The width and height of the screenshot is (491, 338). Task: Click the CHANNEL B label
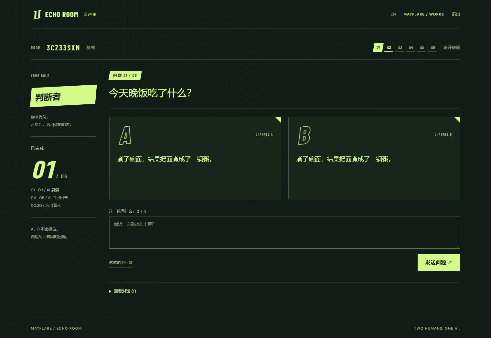443,134
